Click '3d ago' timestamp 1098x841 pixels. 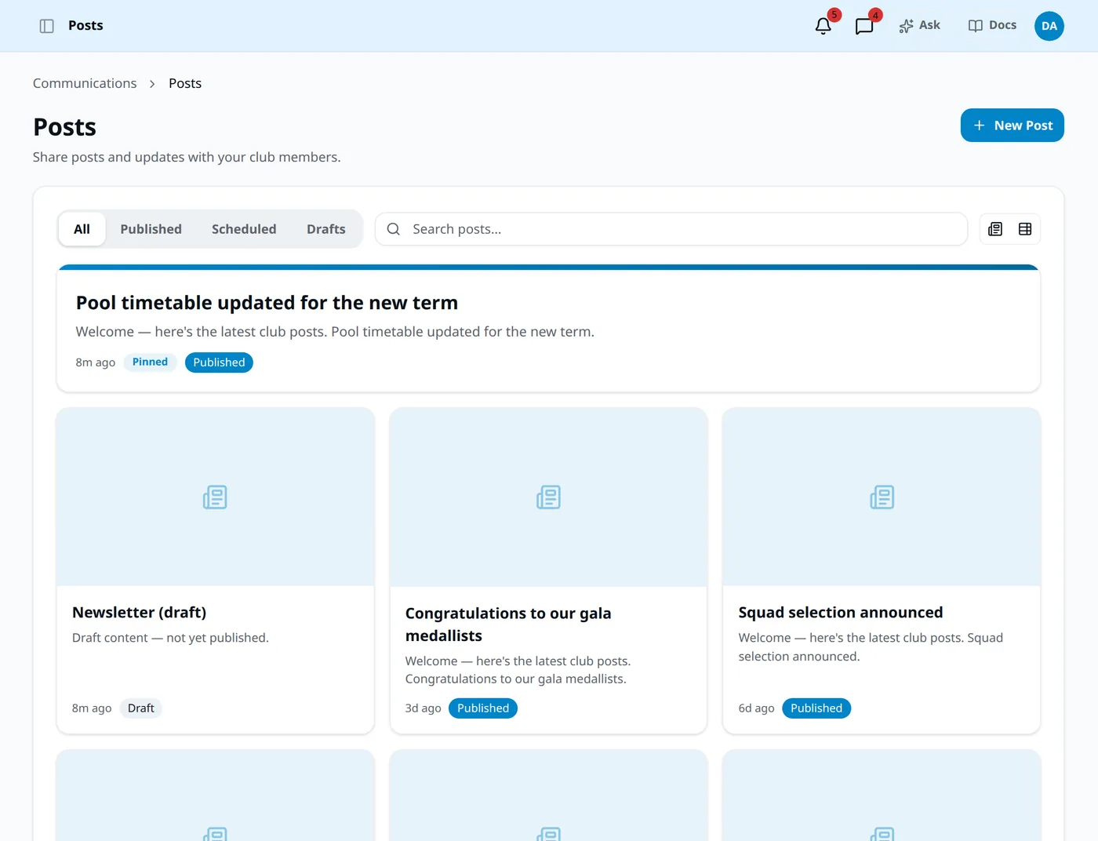[424, 708]
